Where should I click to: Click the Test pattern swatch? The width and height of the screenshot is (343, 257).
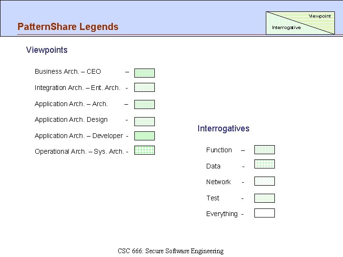click(x=264, y=198)
